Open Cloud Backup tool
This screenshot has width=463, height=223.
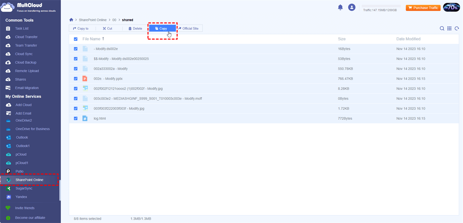(25, 62)
